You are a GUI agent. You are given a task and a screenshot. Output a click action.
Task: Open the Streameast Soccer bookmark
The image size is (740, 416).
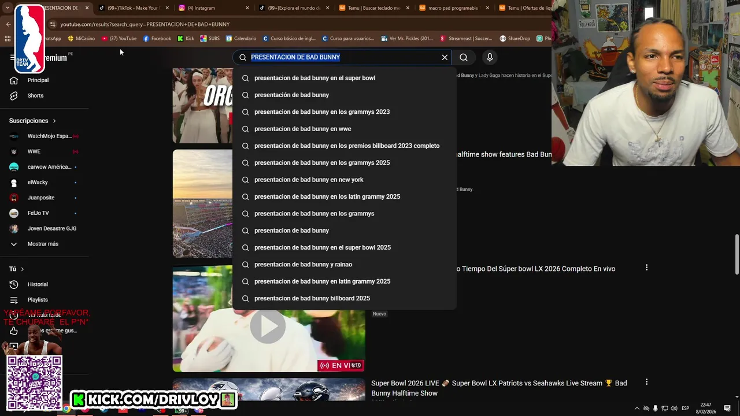pos(467,39)
